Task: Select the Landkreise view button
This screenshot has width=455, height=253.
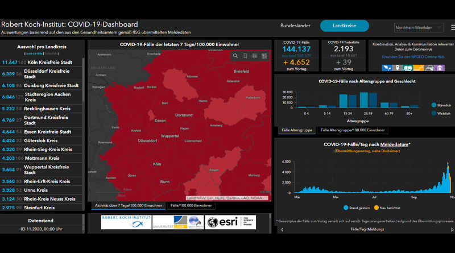Action: coord(345,26)
